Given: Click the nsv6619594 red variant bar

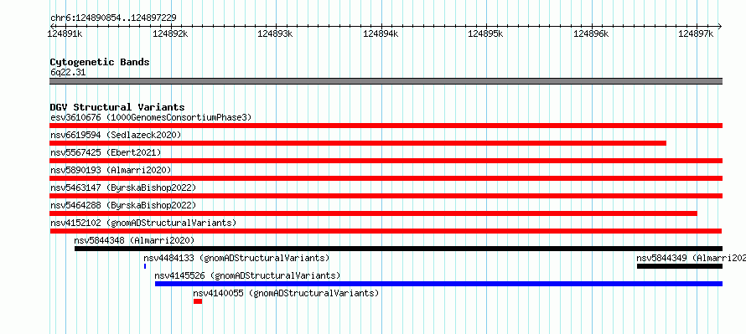Looking at the screenshot, I should (x=358, y=143).
